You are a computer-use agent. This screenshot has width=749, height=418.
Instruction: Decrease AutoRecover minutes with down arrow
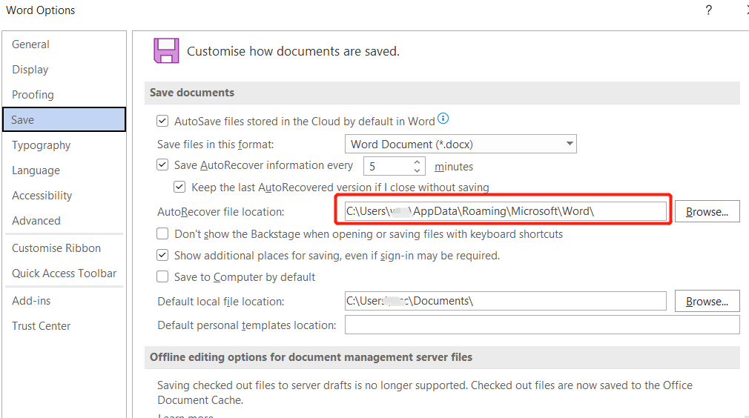pos(417,170)
